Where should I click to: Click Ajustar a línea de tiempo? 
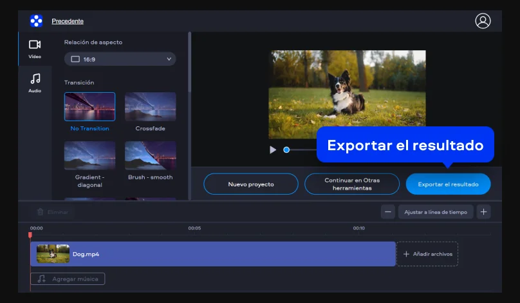[436, 211]
